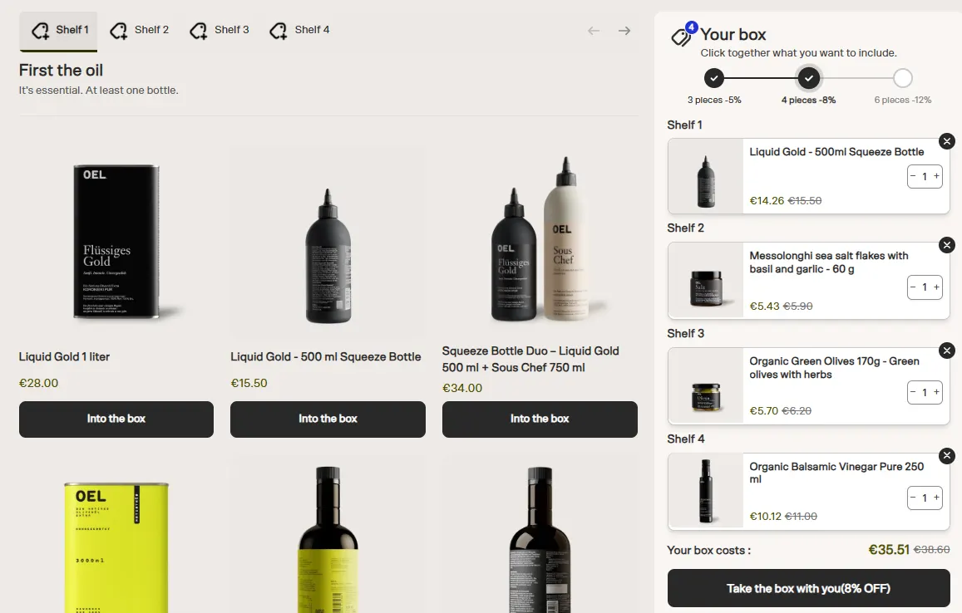Click balsamic vinegar thumbnail in box
Screen dimensions: 962x613
pyautogui.click(x=706, y=491)
